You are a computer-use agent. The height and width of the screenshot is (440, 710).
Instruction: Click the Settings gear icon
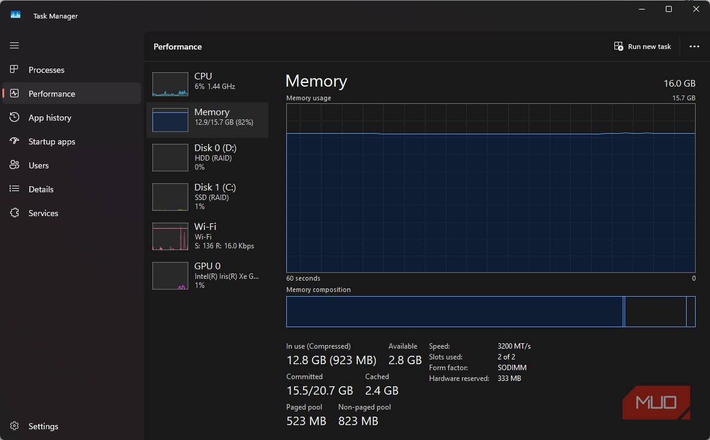coord(14,426)
